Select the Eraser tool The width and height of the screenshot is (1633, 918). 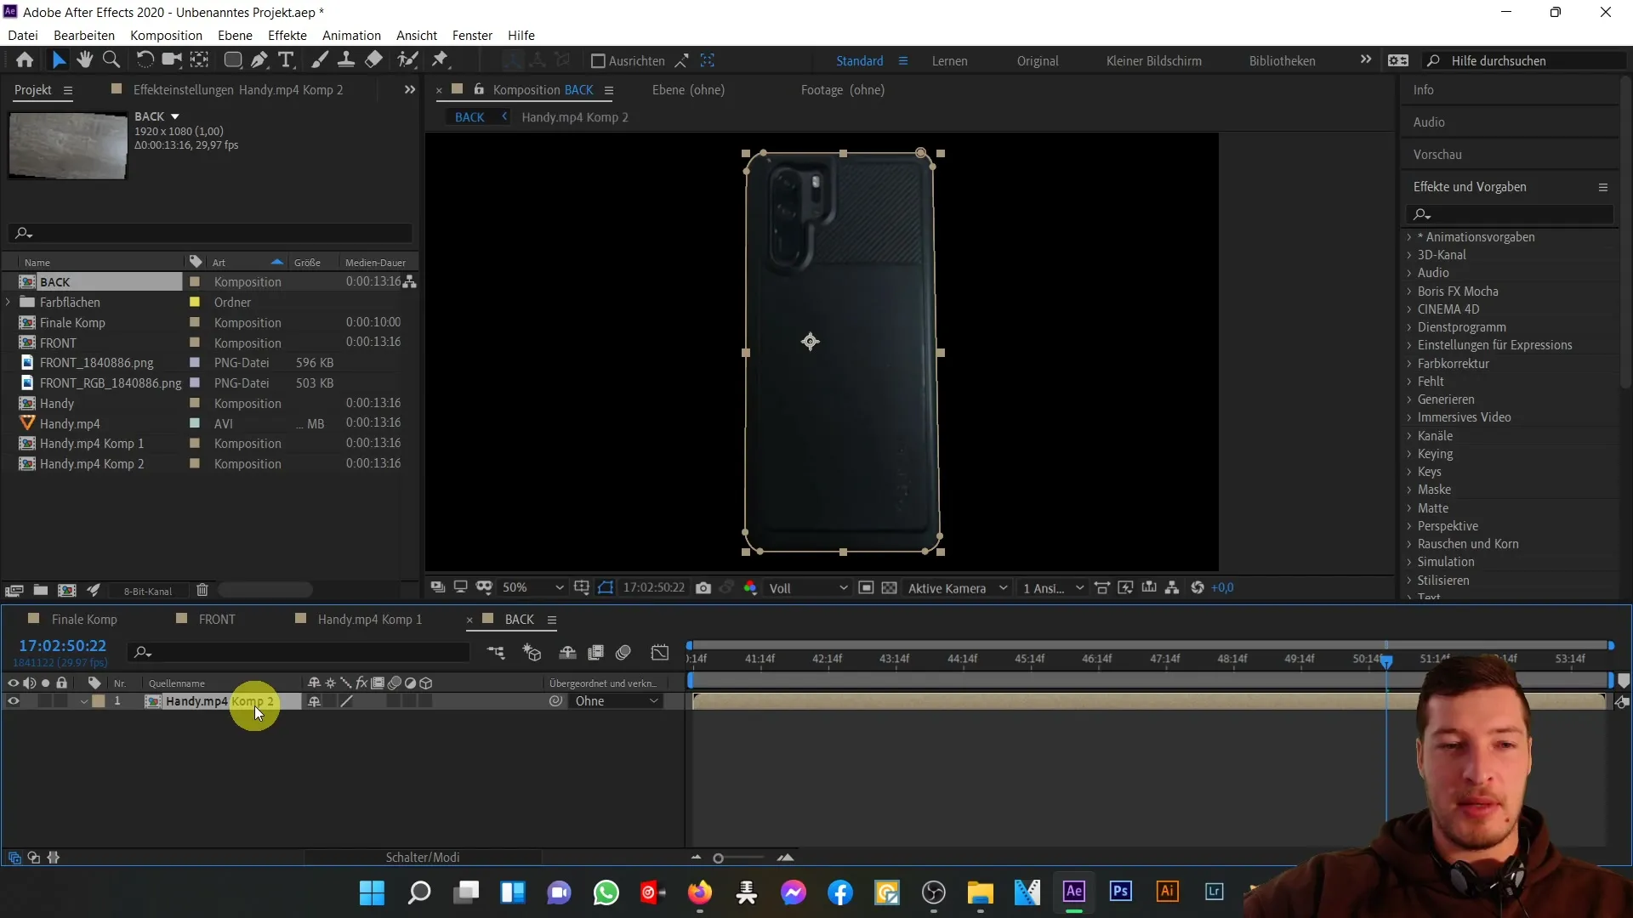click(x=373, y=60)
